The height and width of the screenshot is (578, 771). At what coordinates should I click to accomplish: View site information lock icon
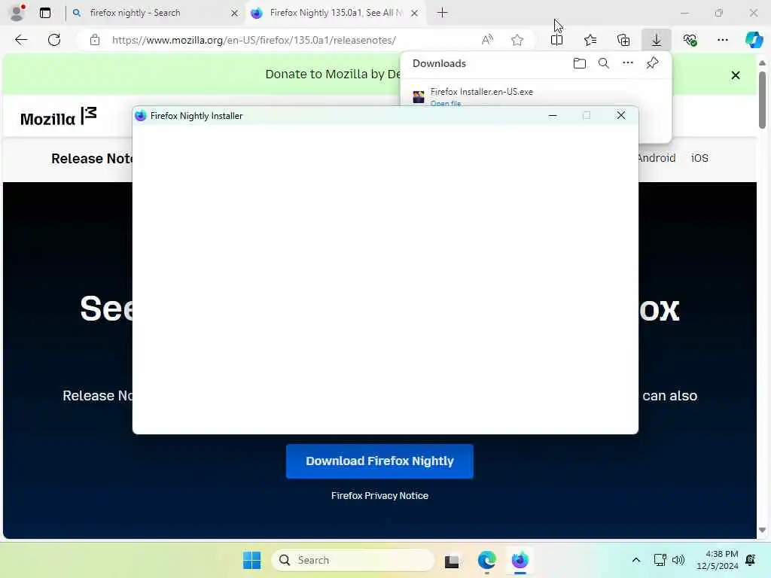[95, 40]
